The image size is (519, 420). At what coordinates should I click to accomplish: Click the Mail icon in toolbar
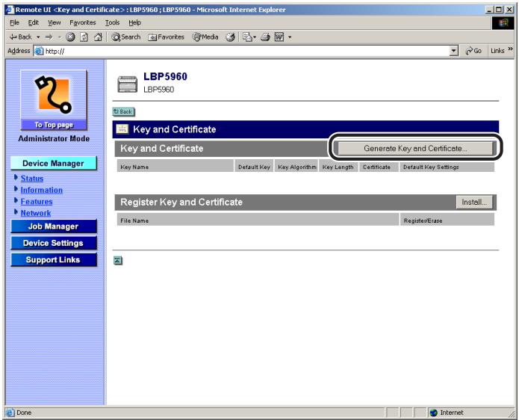tap(247, 37)
